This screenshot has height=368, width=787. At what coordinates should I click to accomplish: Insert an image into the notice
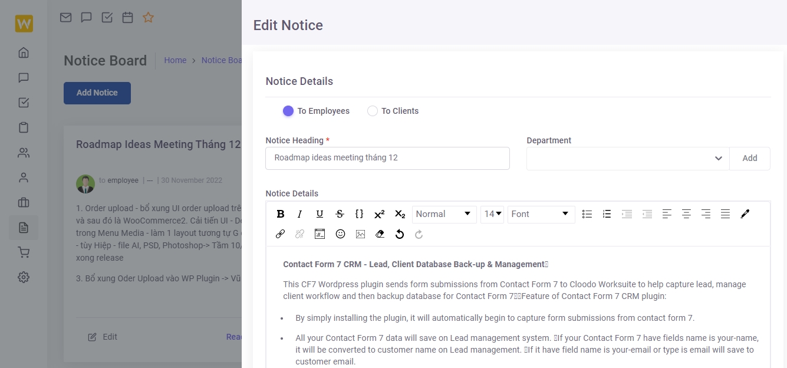360,234
